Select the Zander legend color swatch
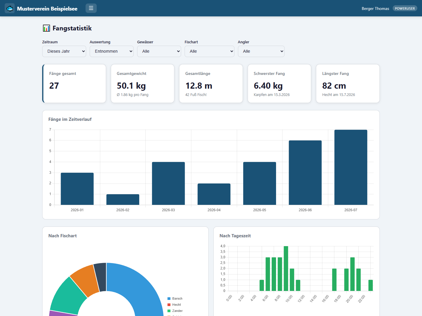This screenshot has width=422, height=316. coord(169,311)
